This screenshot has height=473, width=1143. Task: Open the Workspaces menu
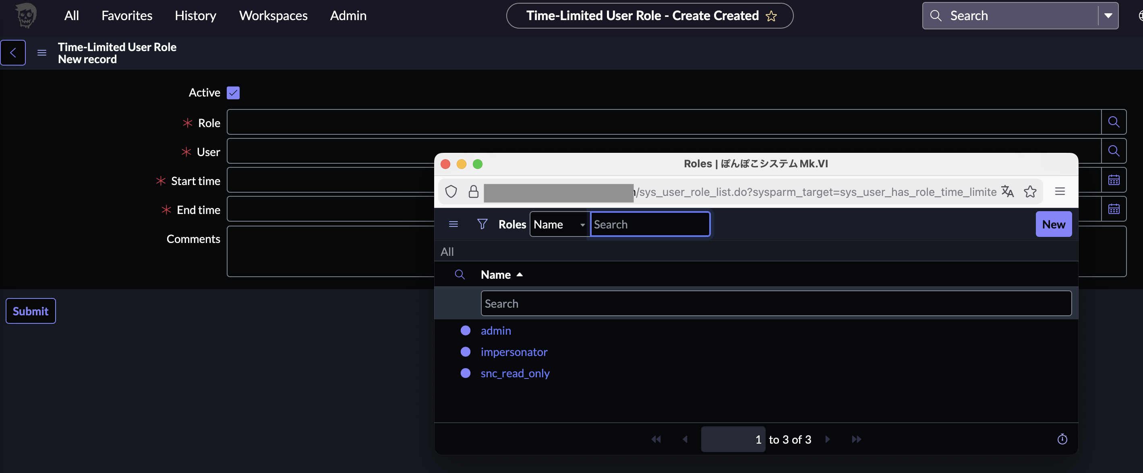[x=273, y=16]
